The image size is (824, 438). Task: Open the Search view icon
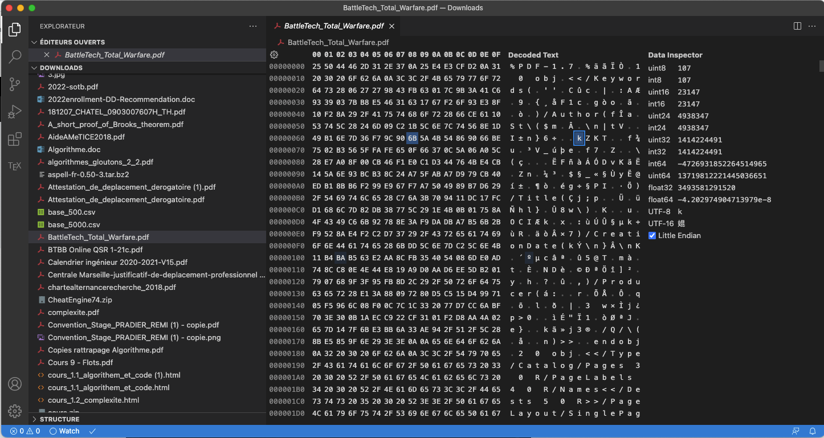[15, 57]
